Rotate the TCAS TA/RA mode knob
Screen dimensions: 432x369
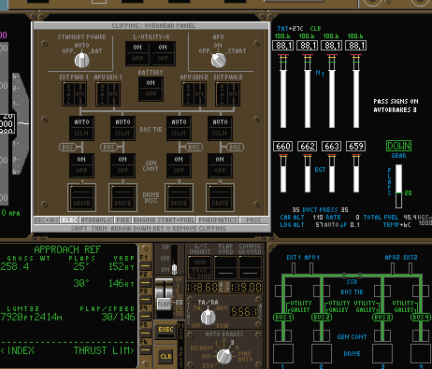point(209,317)
